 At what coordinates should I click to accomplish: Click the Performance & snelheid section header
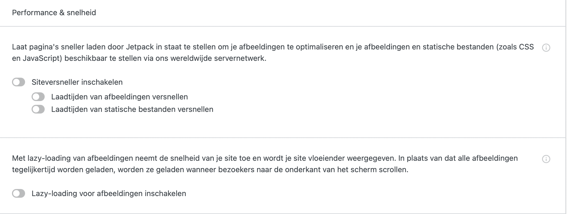pyautogui.click(x=54, y=13)
